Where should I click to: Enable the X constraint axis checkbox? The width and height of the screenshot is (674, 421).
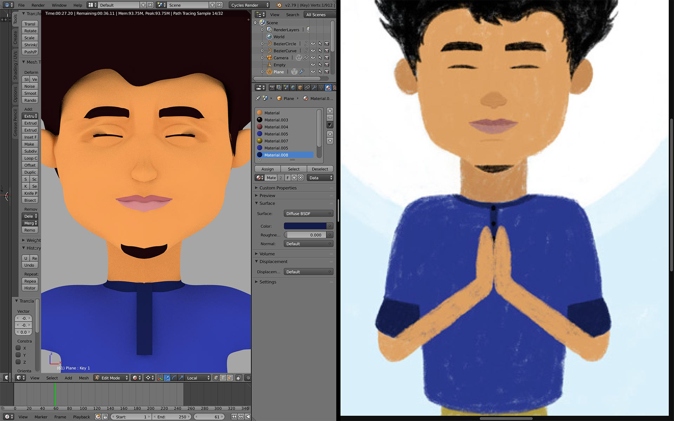(x=18, y=348)
